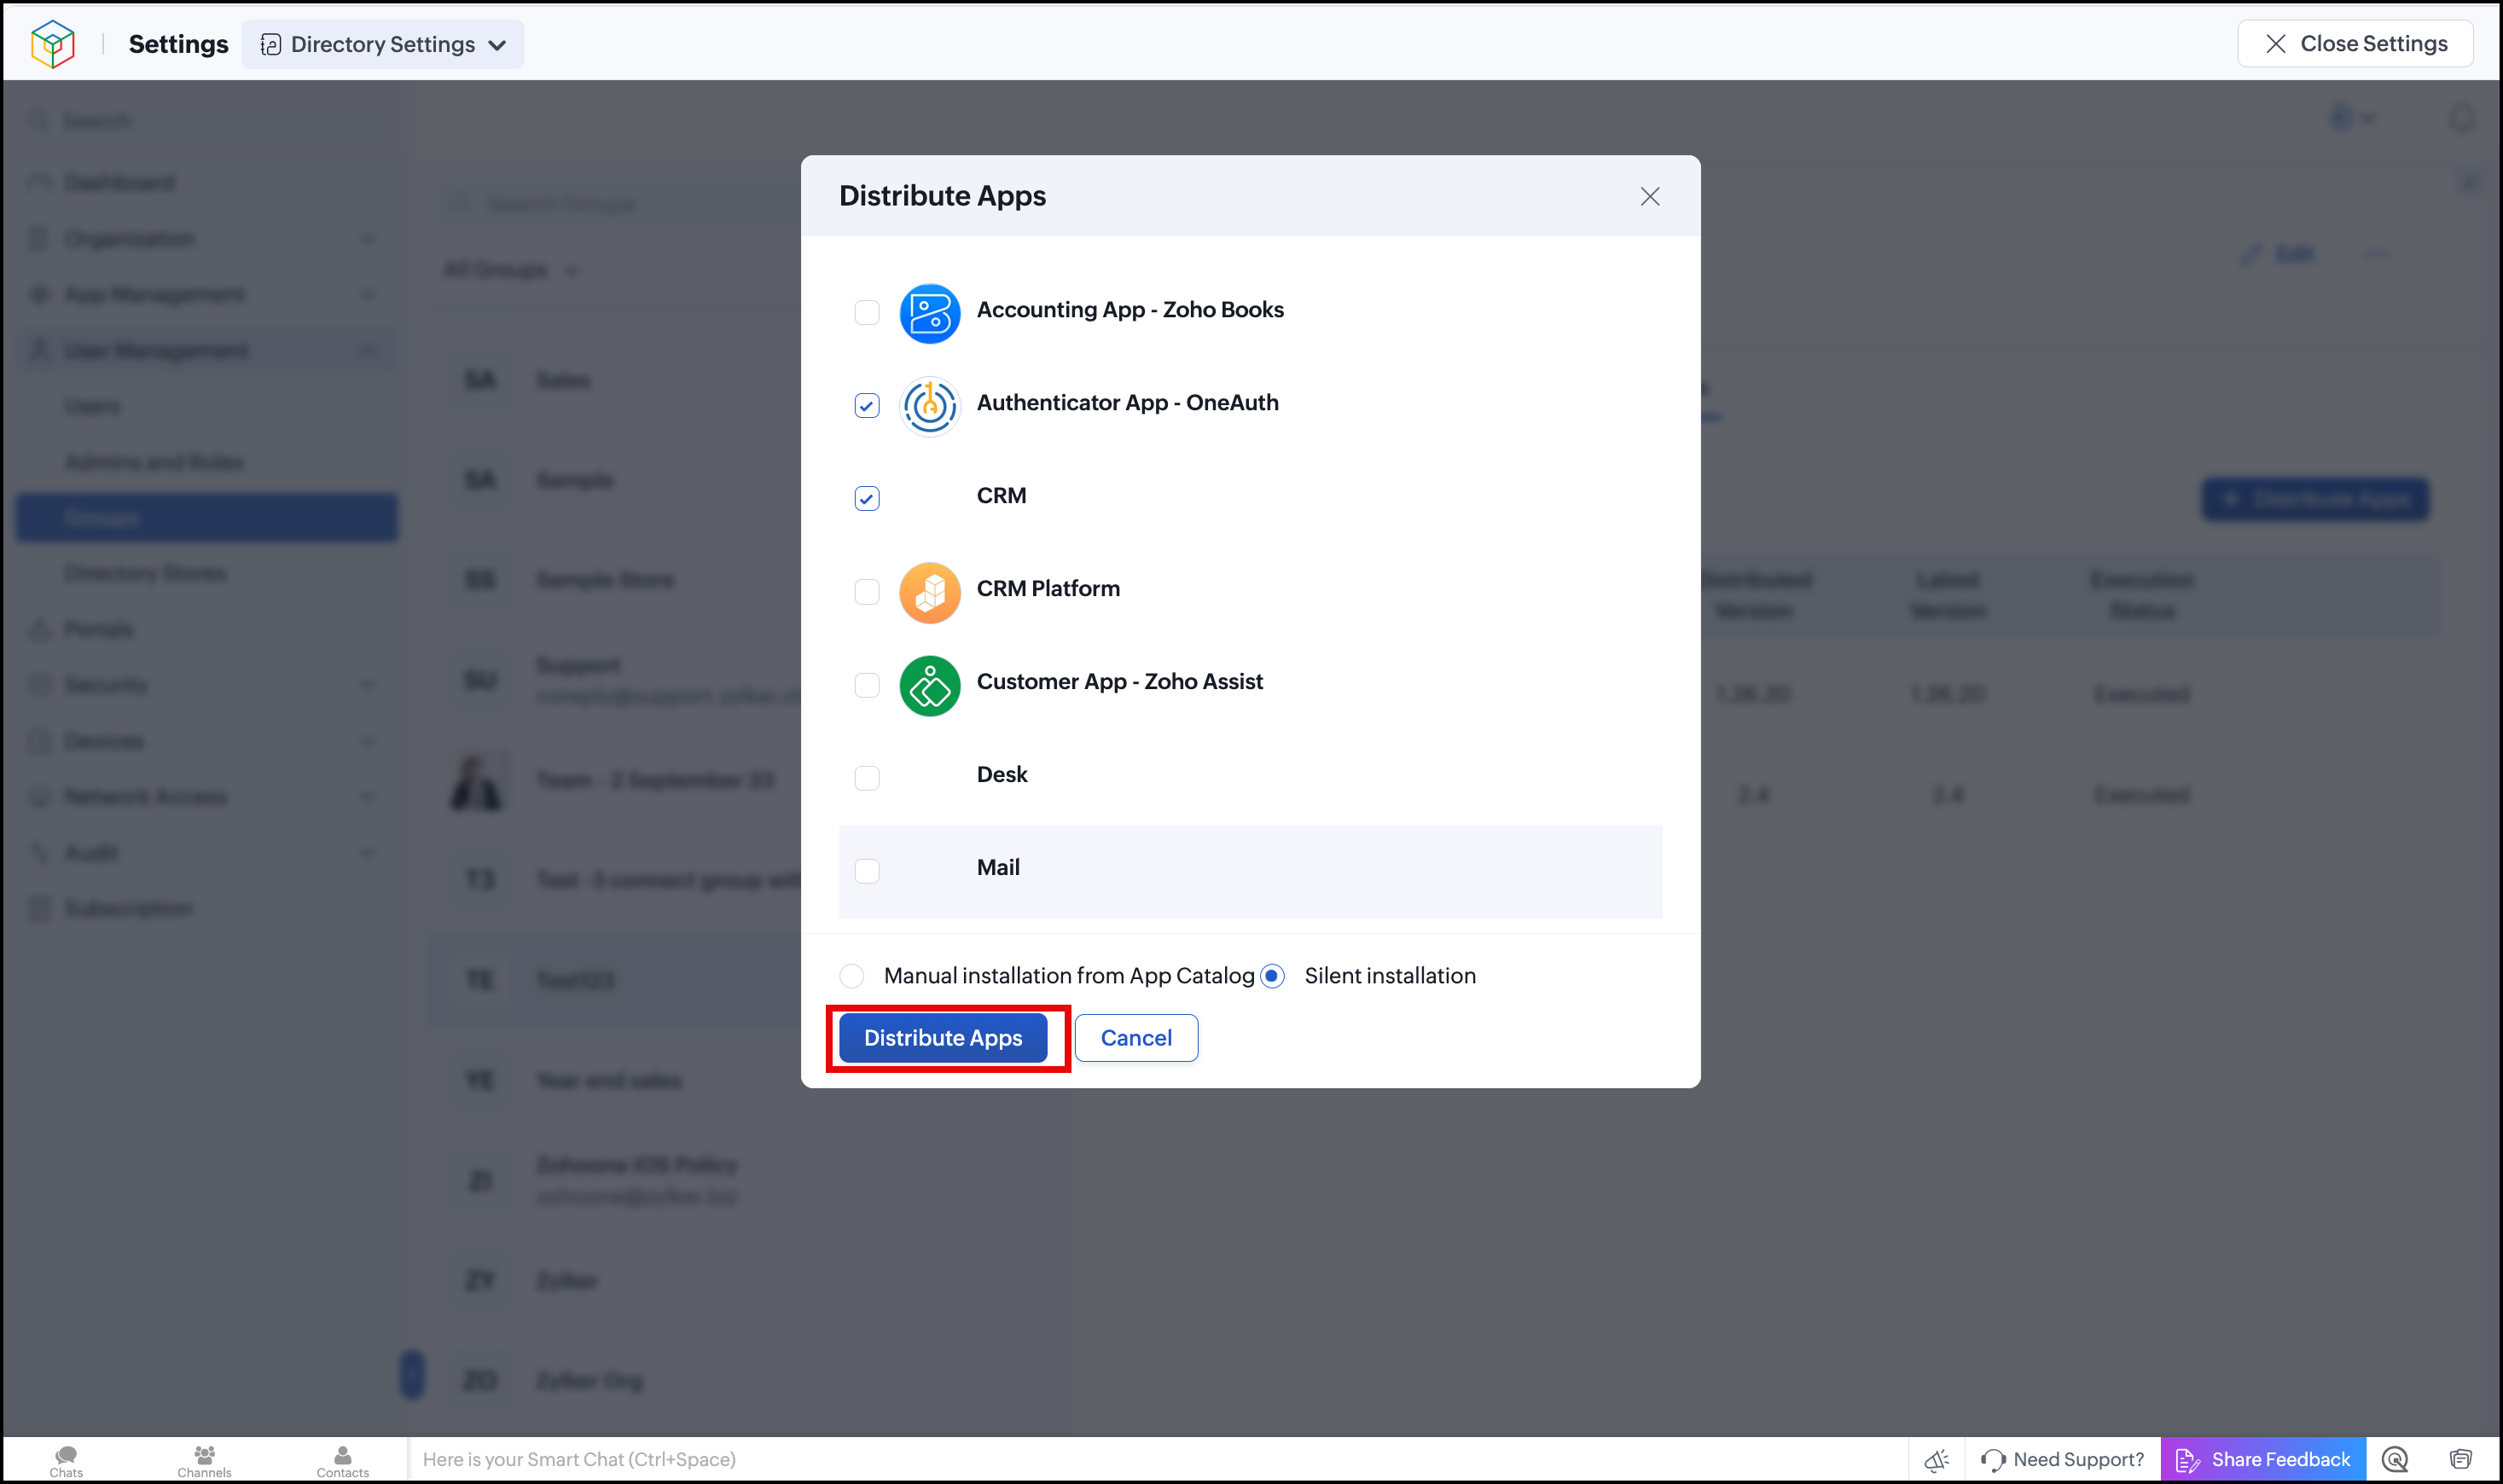Viewport: 2503px width, 1484px height.
Task: Uncheck the Authenticator App - OneAuth checkbox
Action: [x=867, y=406]
